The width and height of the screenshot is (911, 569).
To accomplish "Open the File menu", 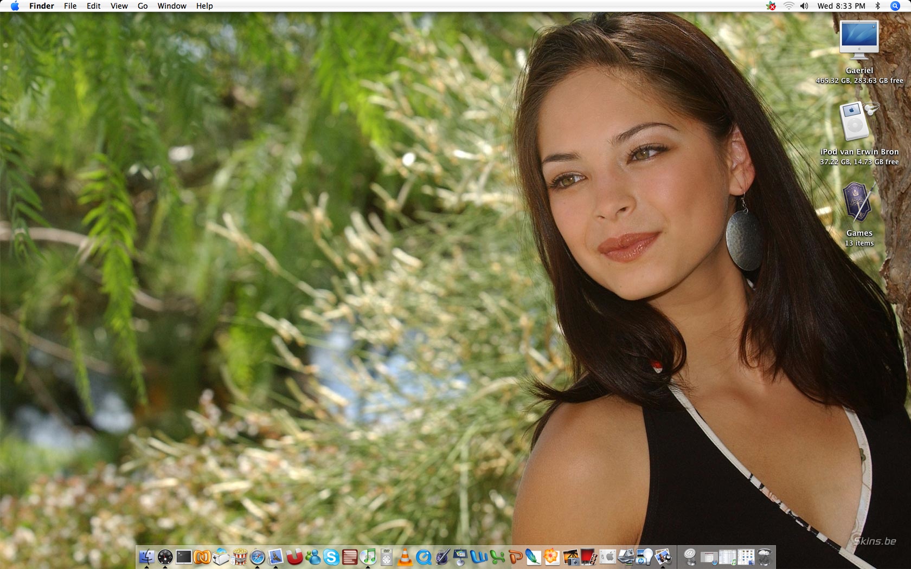I will pos(70,6).
